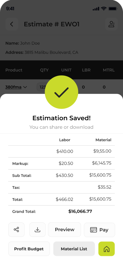This screenshot has width=123, height=266.
Task: Tap the Wi-Fi status icon
Action: pos(103,9)
